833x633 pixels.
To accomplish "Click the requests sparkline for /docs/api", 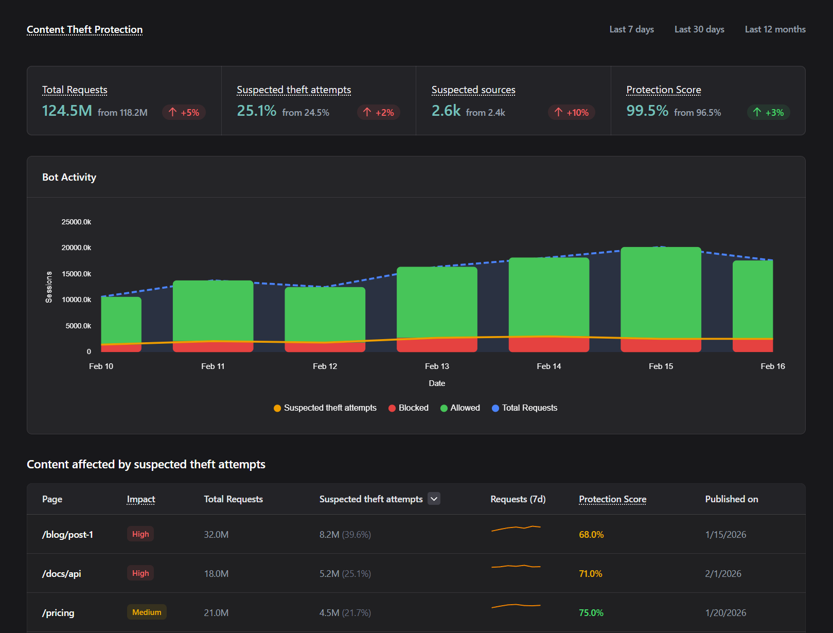I will tap(516, 567).
